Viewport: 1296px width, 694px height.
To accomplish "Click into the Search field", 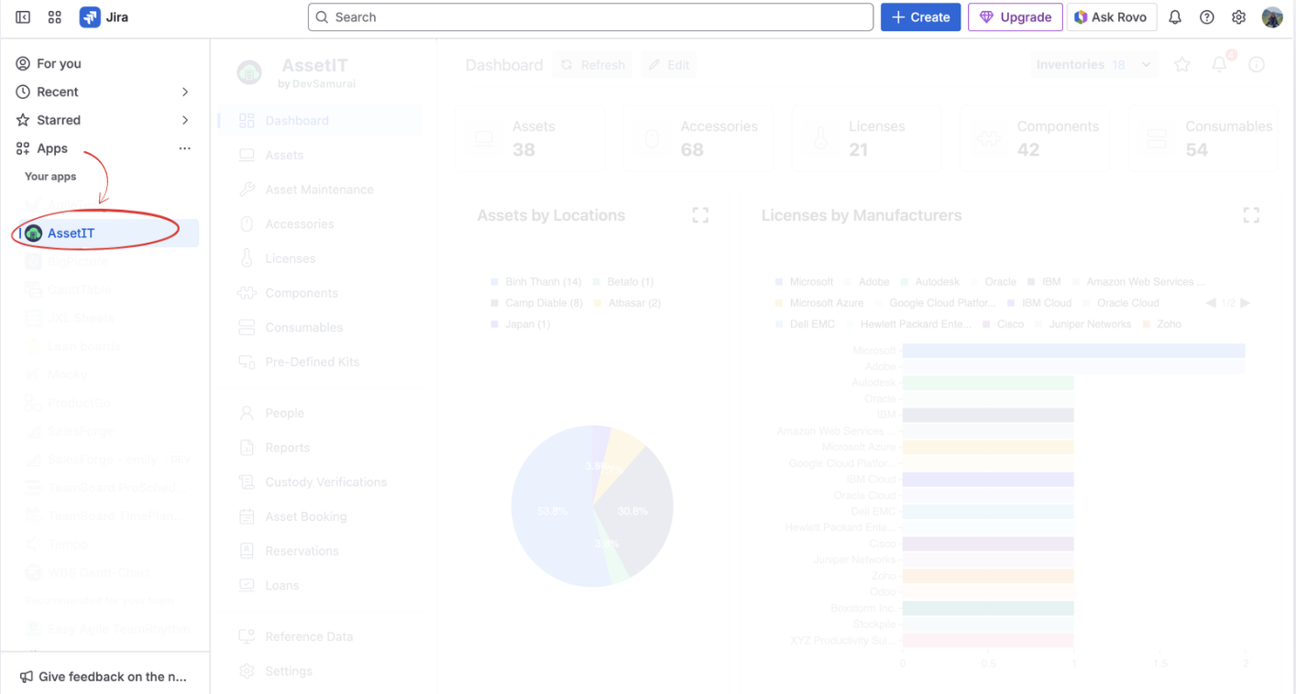I will pyautogui.click(x=590, y=17).
